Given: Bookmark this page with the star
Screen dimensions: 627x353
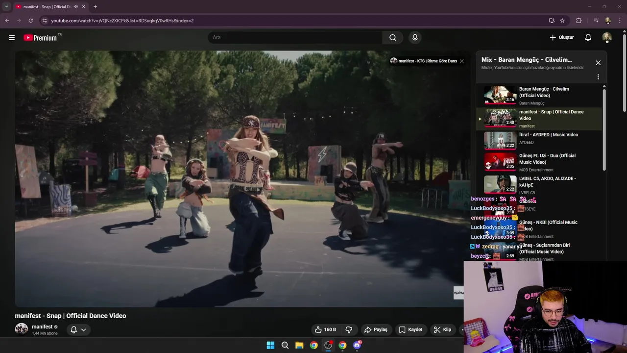Looking at the screenshot, I should pos(562,21).
